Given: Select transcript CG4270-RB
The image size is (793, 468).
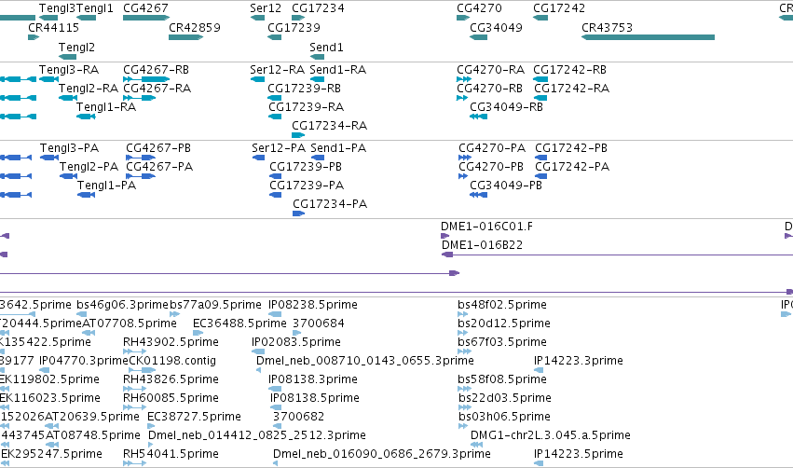Looking at the screenshot, I should (x=489, y=89).
